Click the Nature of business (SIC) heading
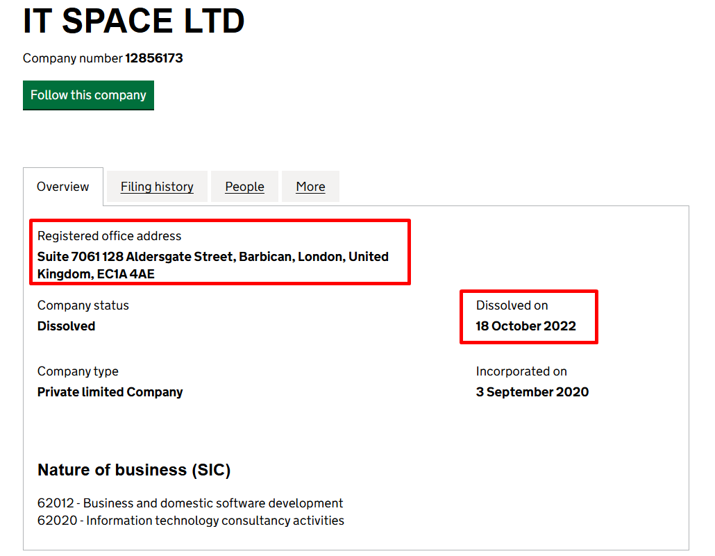Viewport: 715px width, 556px height. click(x=134, y=470)
